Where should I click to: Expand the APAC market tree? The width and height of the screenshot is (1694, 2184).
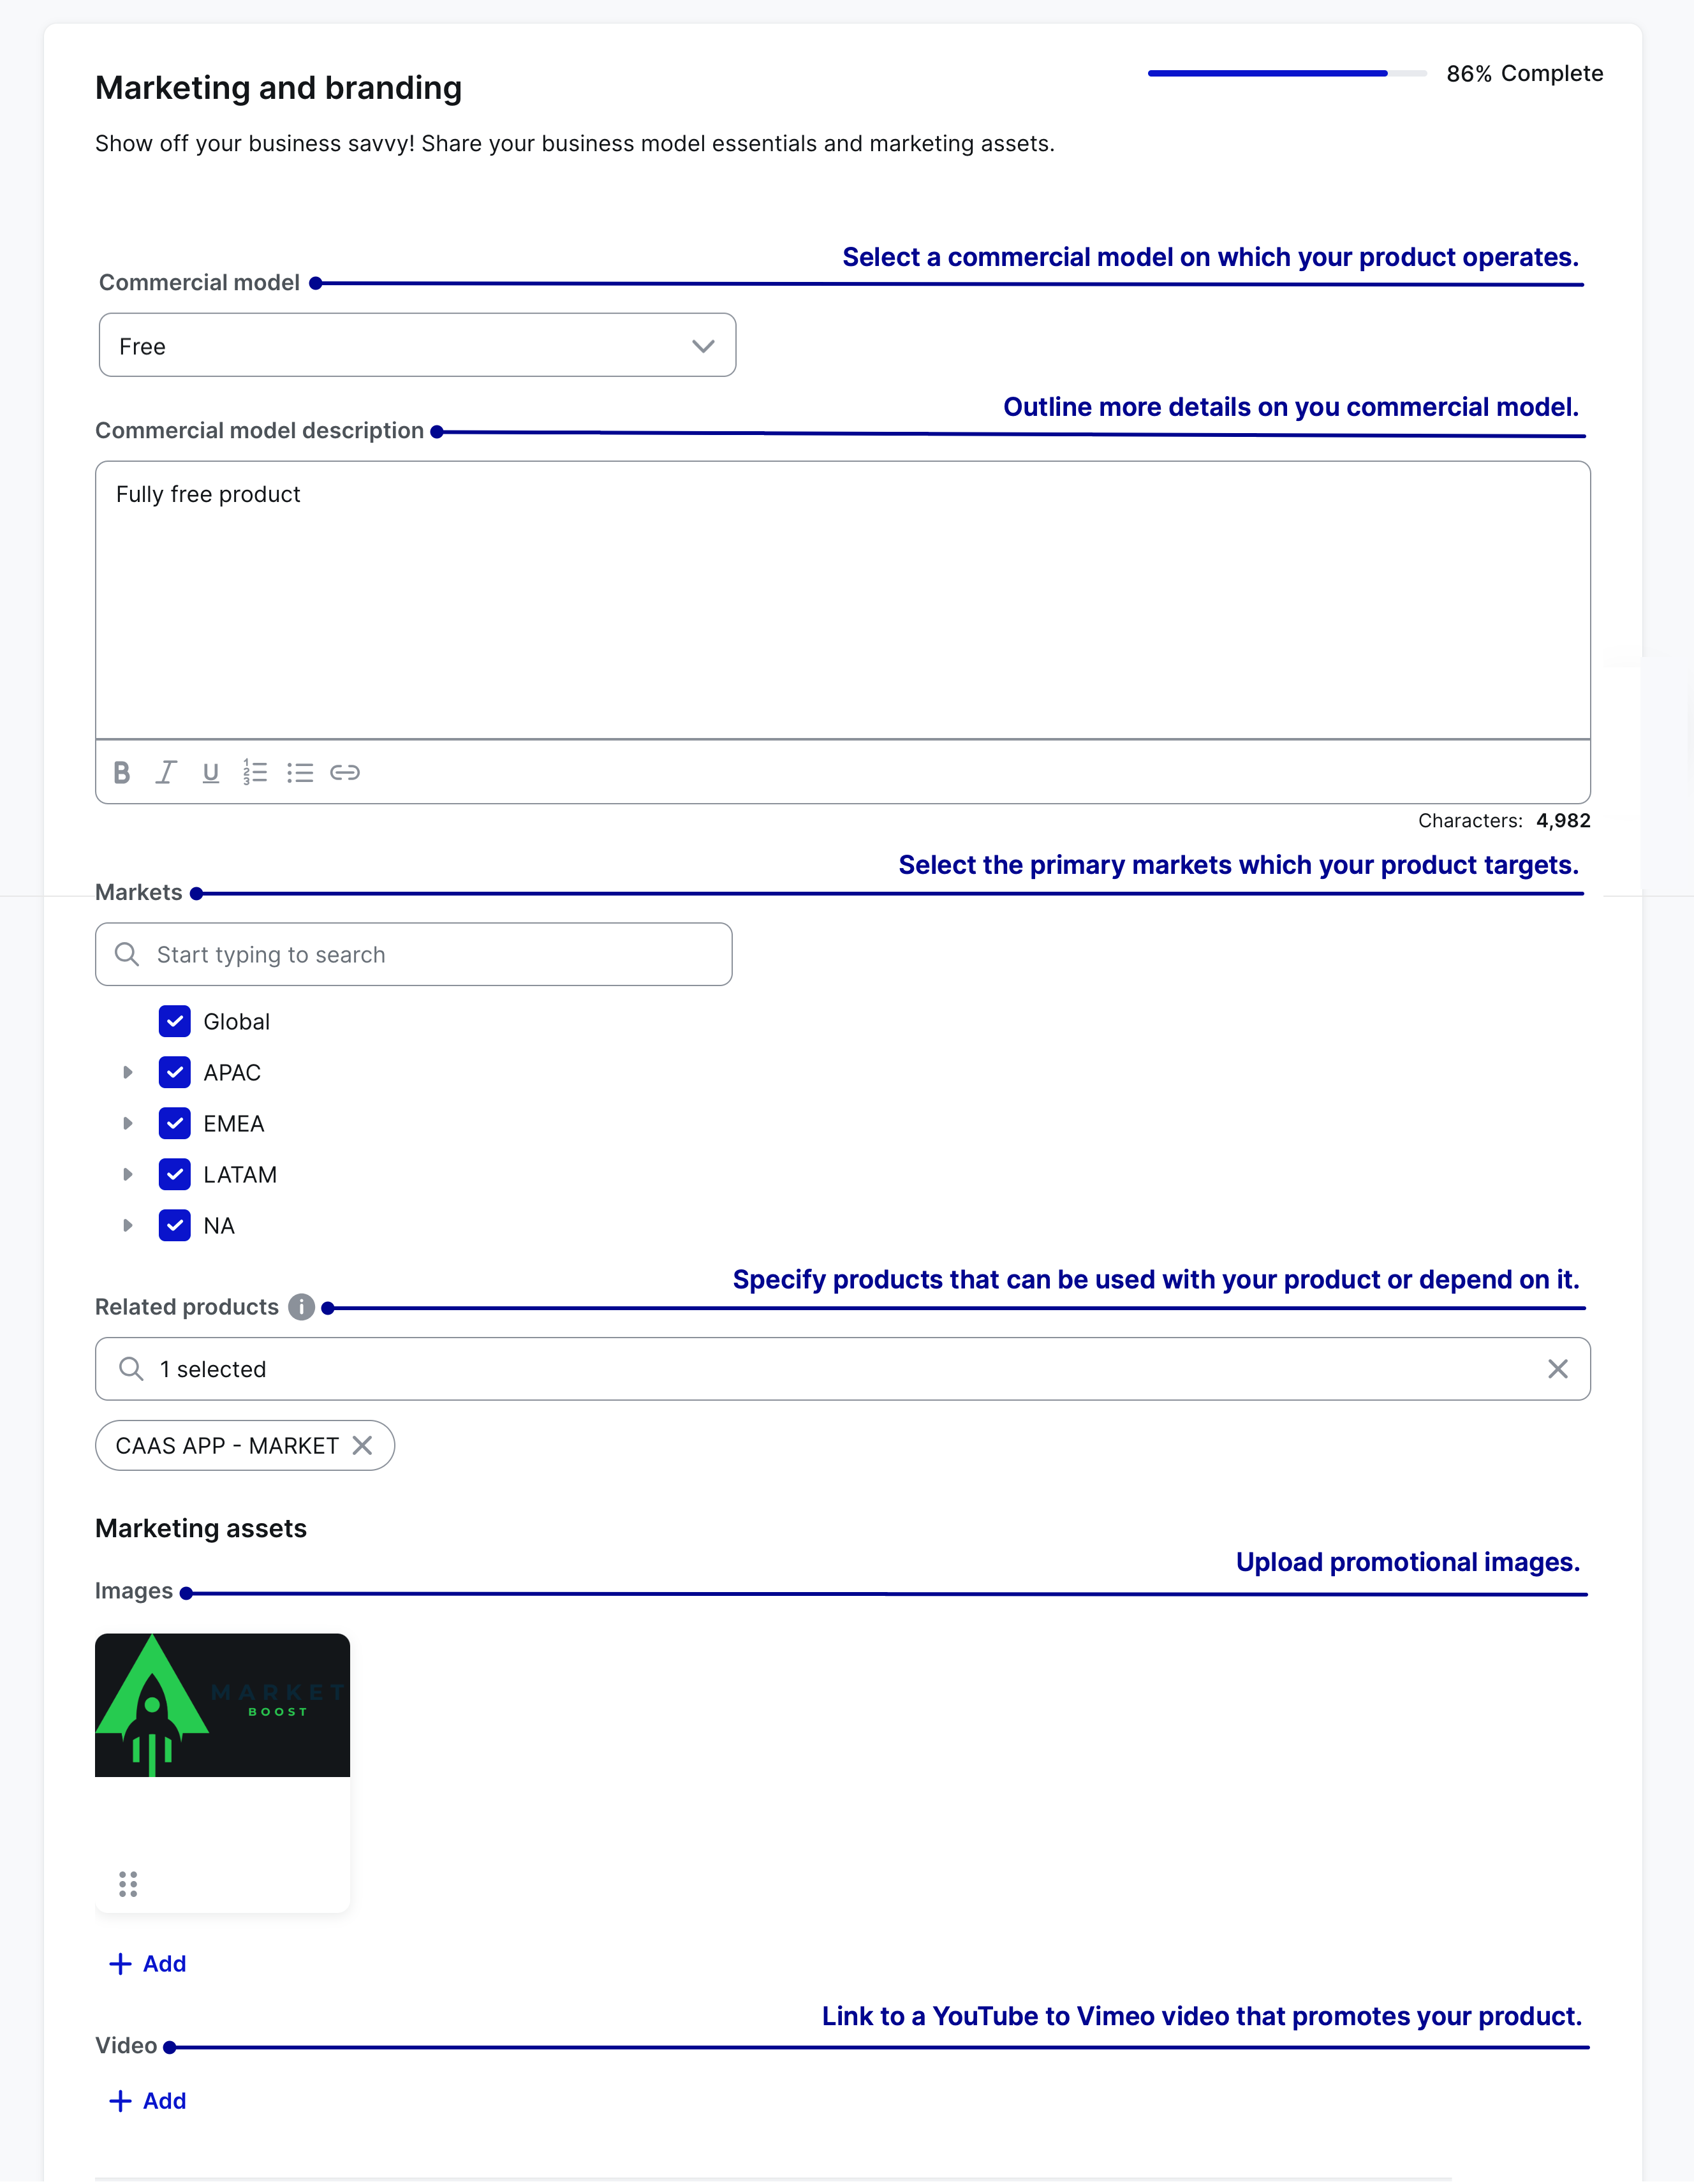[x=127, y=1073]
